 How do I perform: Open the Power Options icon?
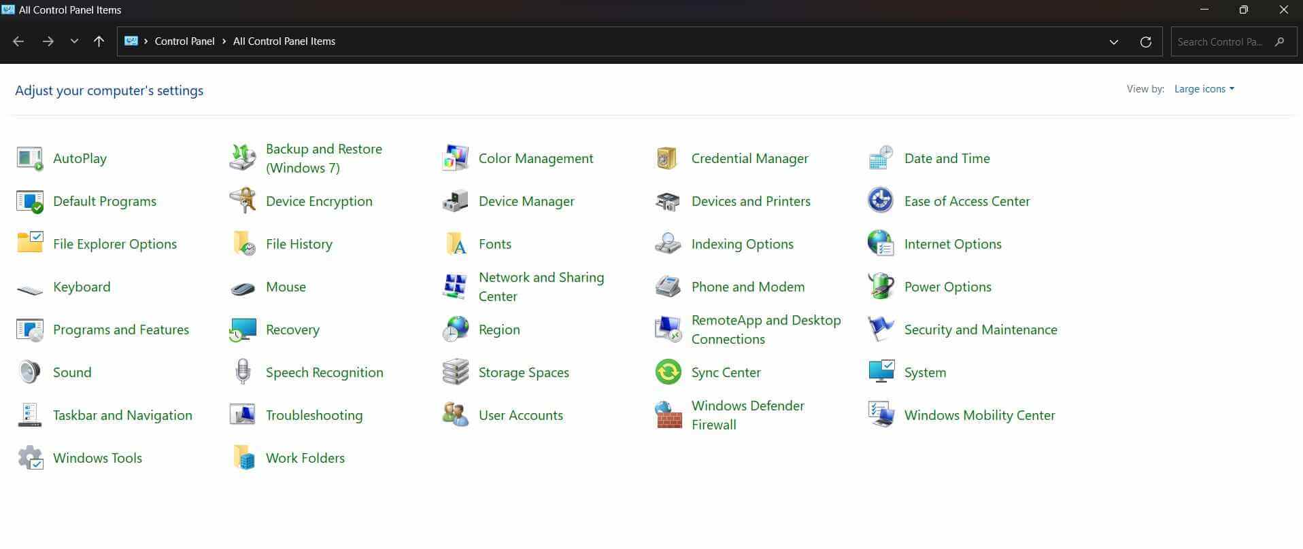pos(881,287)
